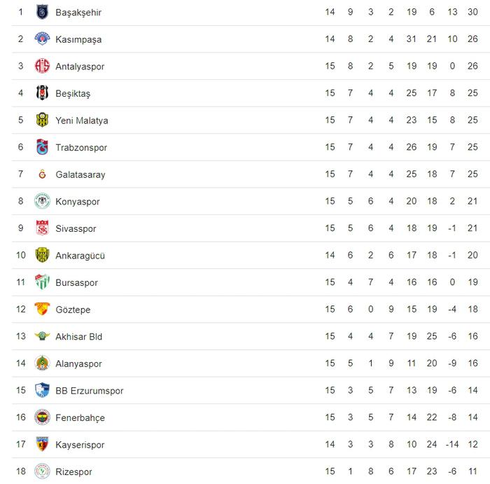Open the Yeni Malatya team badge

[x=42, y=120]
